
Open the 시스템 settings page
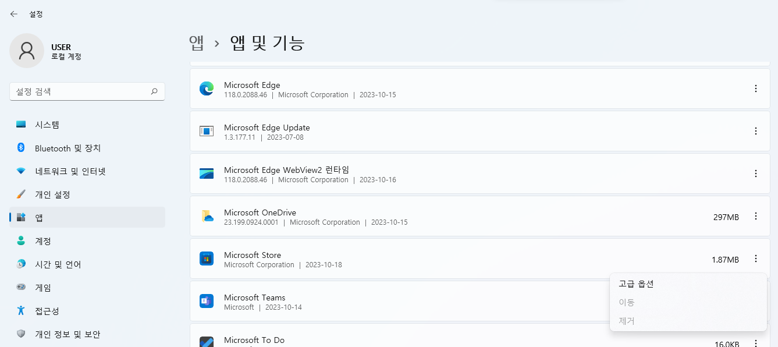(87, 125)
